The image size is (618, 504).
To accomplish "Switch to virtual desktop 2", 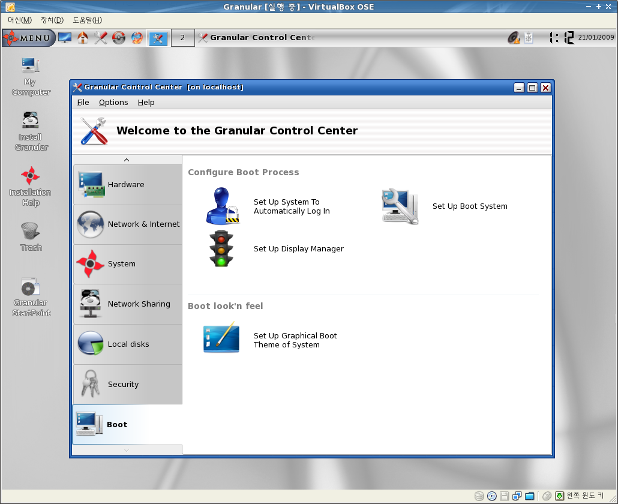I will click(x=182, y=38).
